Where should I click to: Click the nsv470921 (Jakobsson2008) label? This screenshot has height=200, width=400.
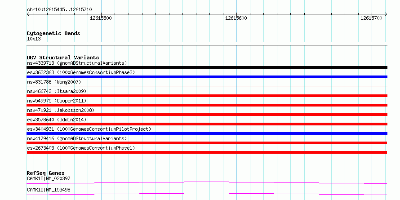(x=61, y=110)
